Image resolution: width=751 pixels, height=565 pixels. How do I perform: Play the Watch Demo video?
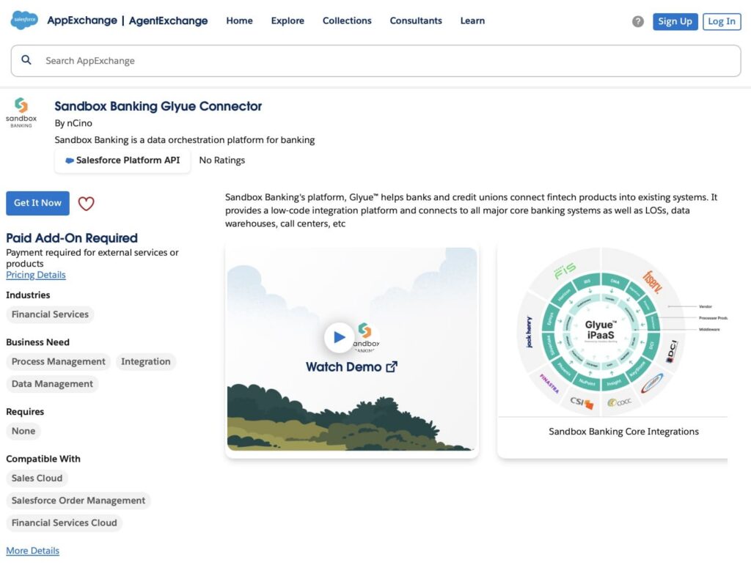(339, 337)
